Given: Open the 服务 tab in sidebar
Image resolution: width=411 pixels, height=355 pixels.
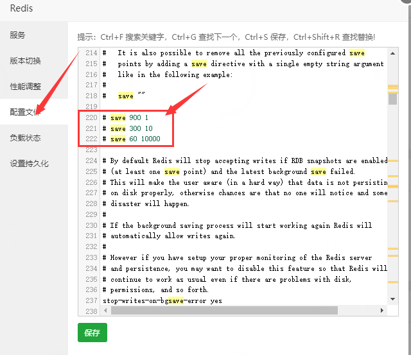Looking at the screenshot, I should click(17, 35).
